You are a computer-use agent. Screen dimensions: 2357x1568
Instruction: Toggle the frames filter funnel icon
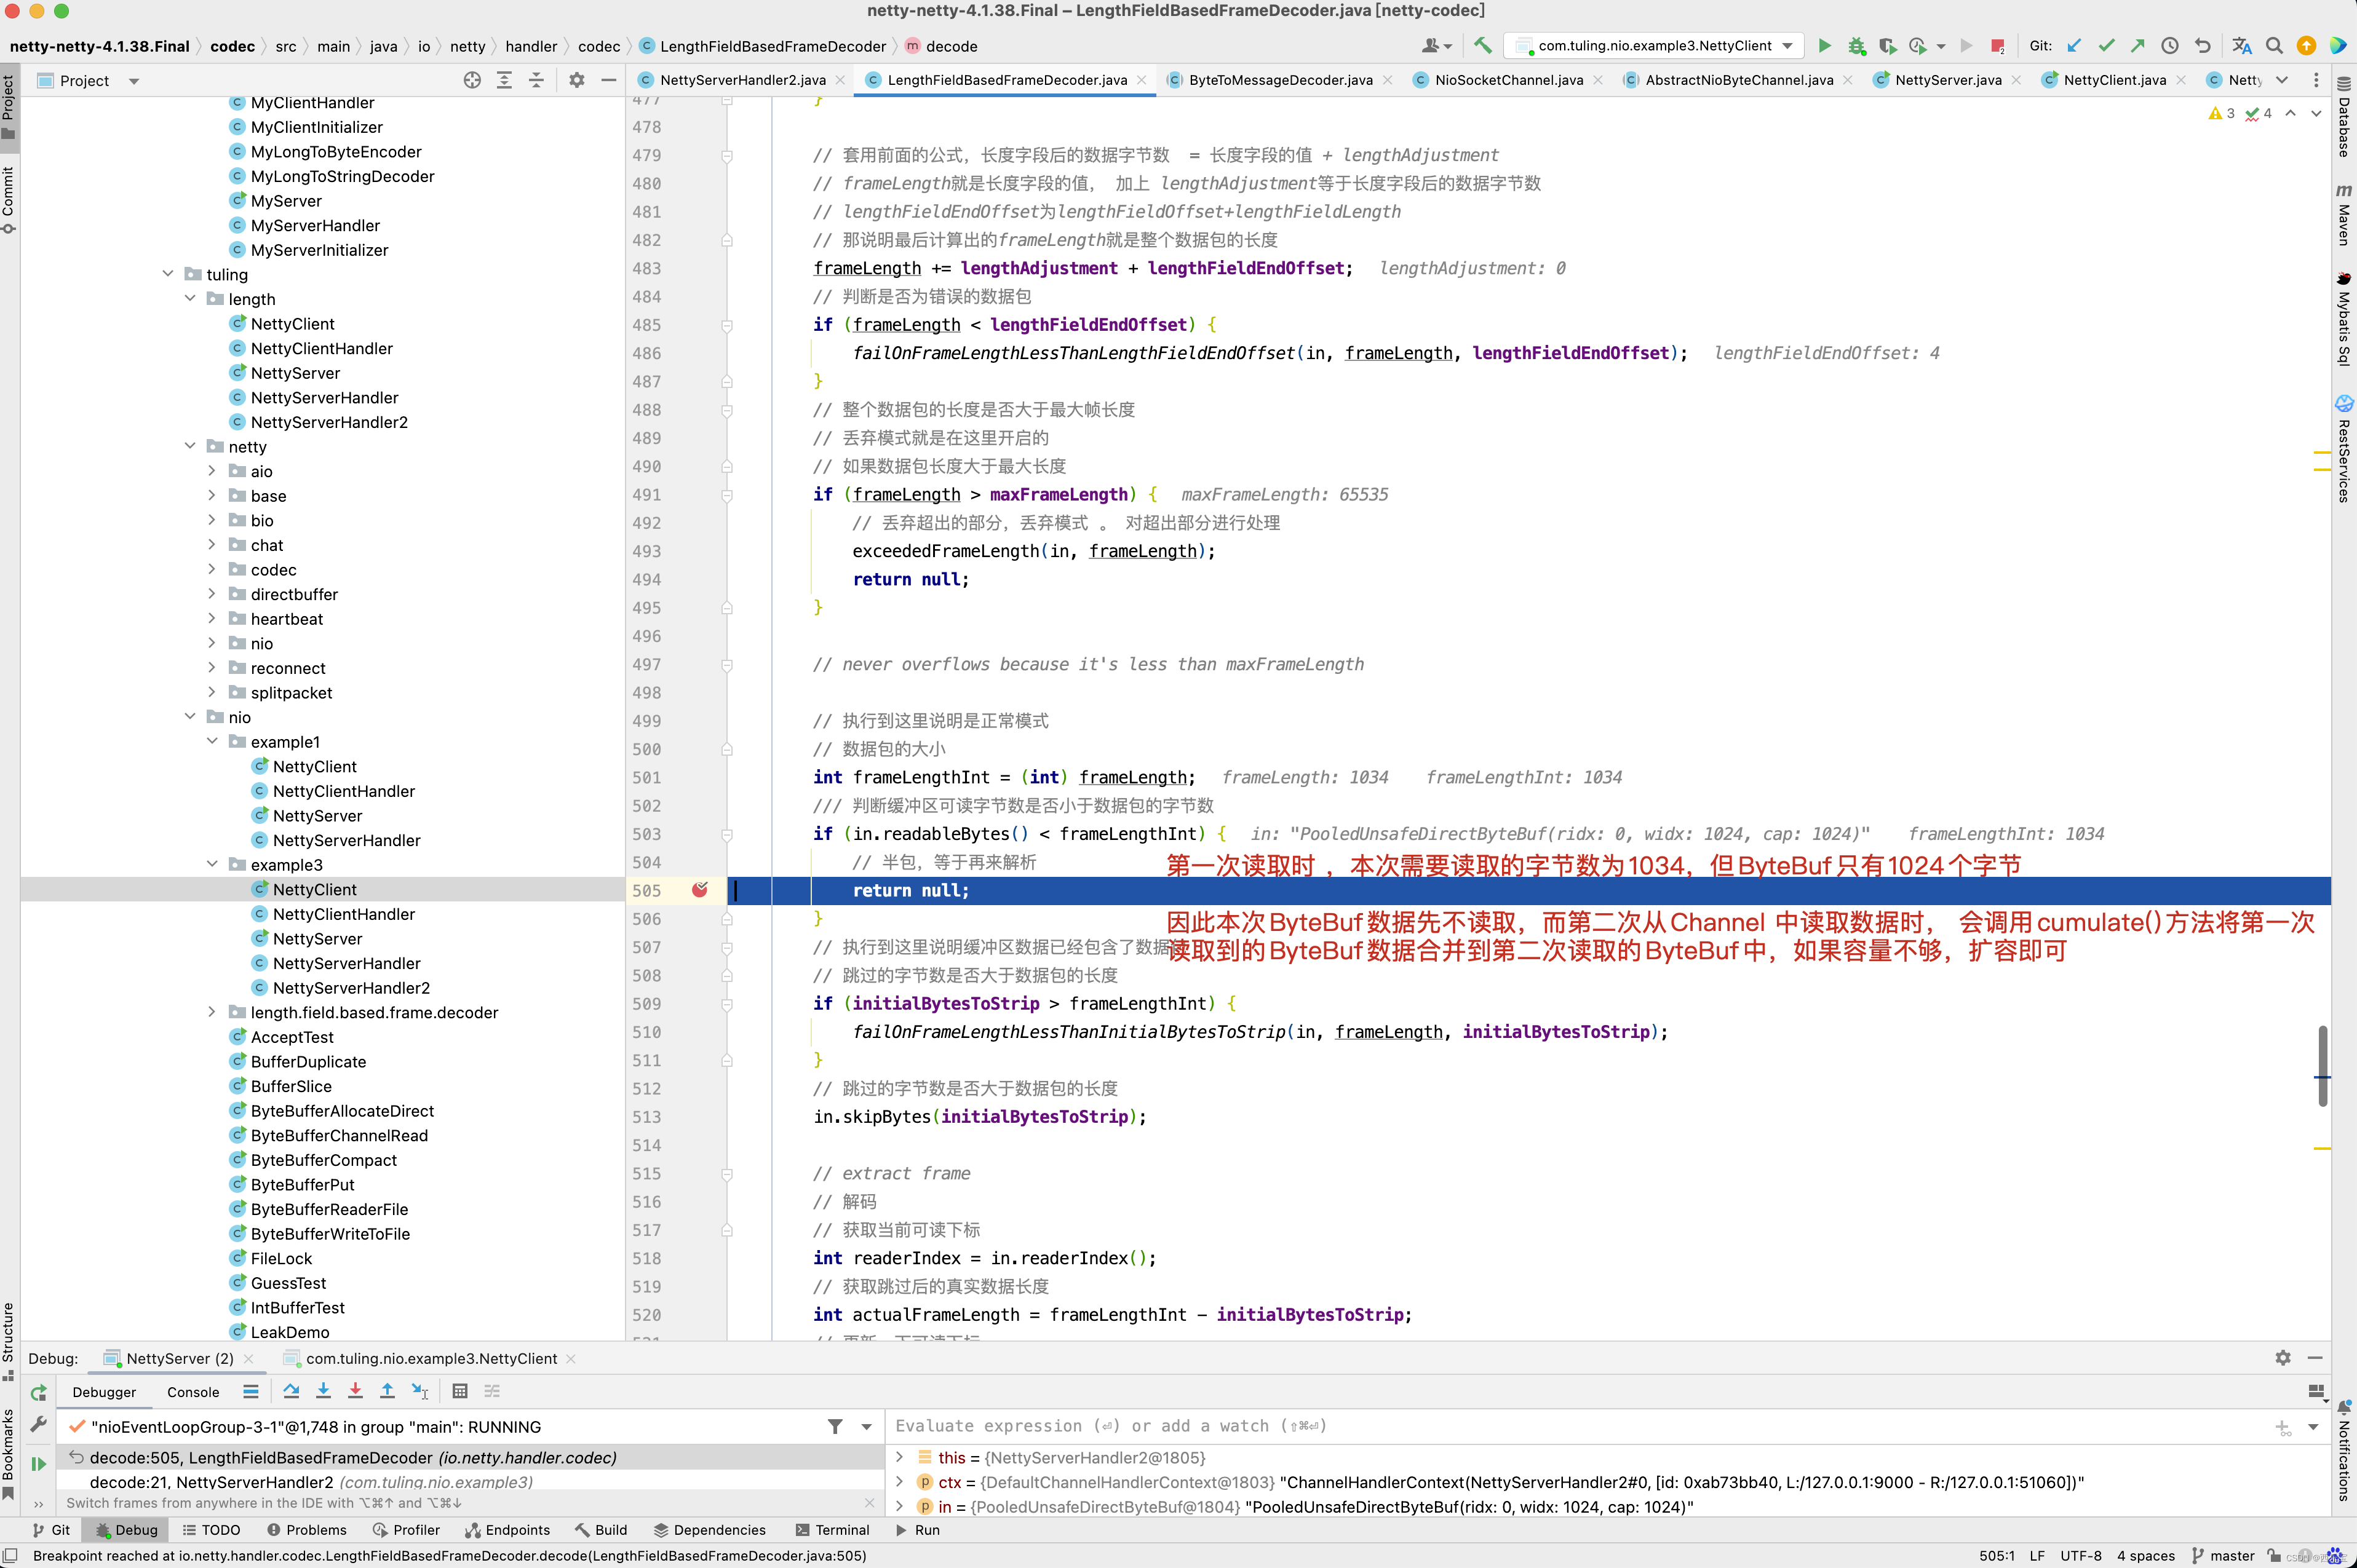pyautogui.click(x=835, y=1427)
